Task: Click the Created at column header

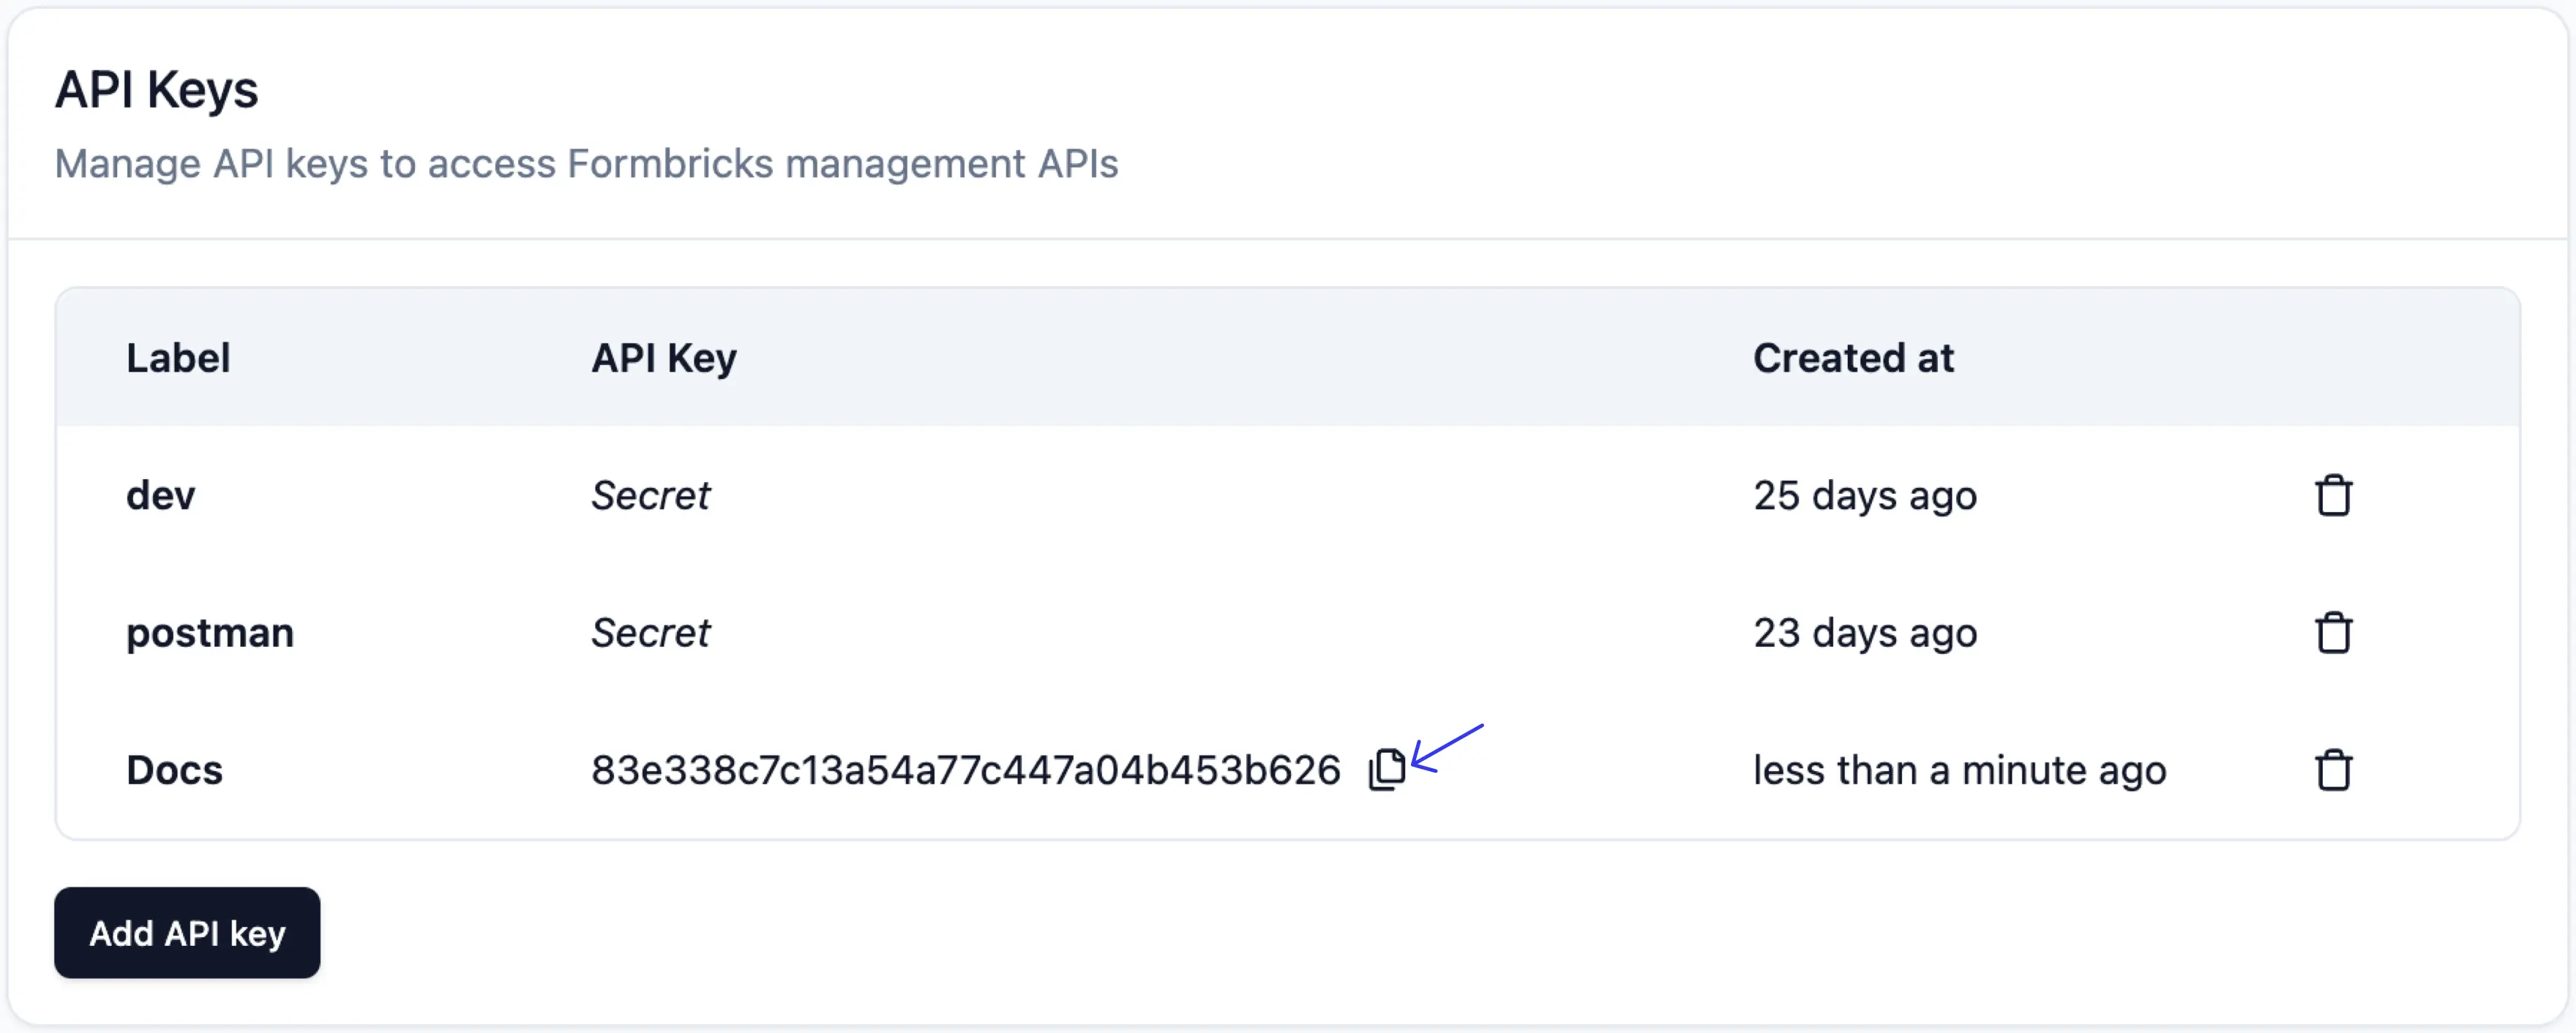Action: (x=1853, y=358)
